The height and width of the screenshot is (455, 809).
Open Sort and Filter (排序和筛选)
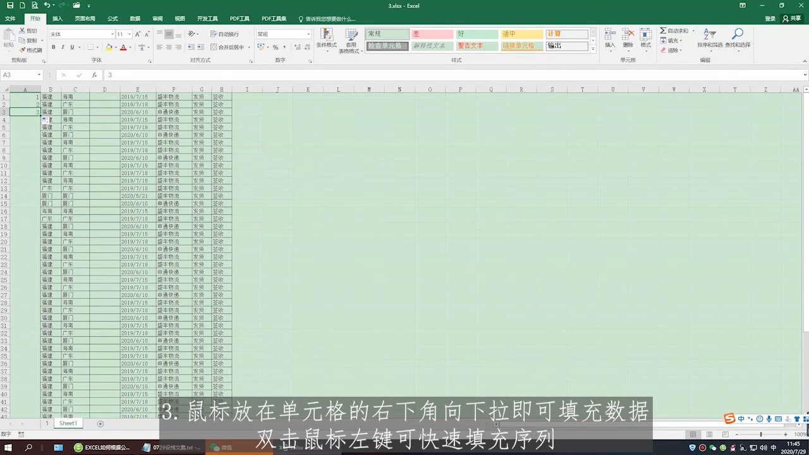[x=710, y=38]
